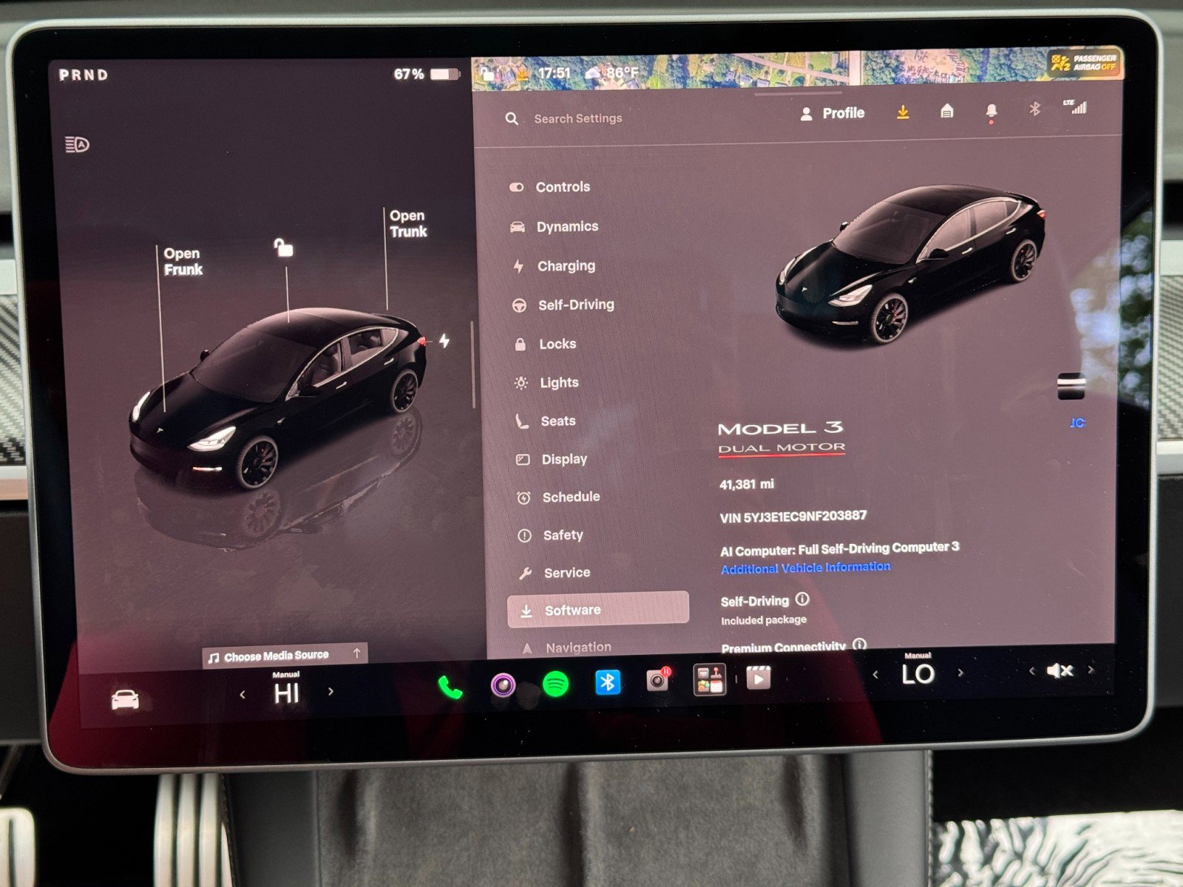Tap the paint color swatch beside the car
The image size is (1183, 887).
[x=1071, y=387]
